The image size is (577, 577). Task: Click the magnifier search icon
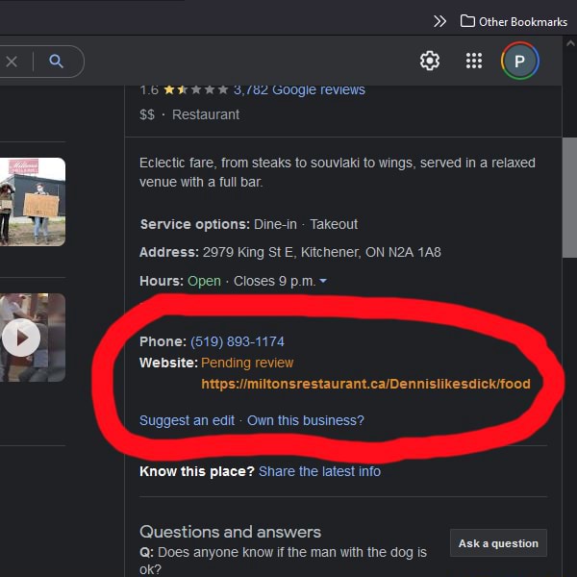(56, 62)
